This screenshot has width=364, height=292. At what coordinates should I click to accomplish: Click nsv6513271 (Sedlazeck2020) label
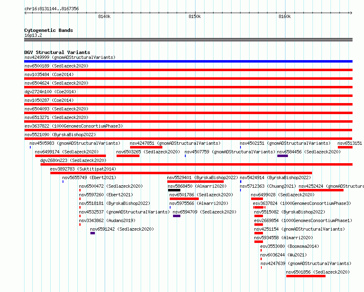tap(56, 117)
